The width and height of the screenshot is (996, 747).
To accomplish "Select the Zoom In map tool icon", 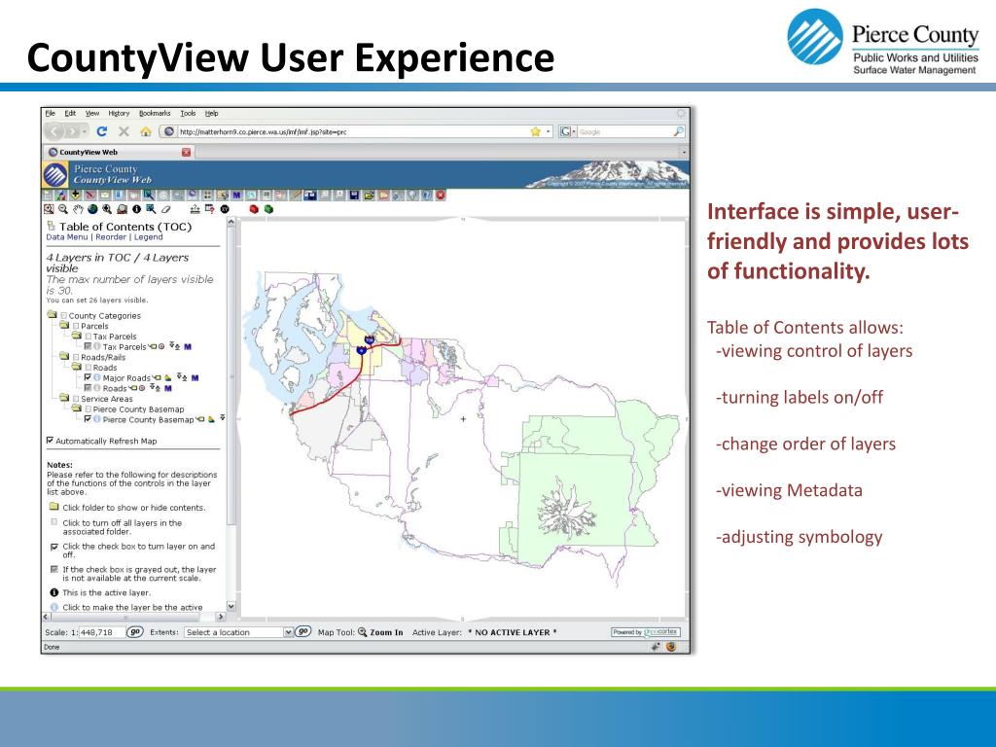I will (x=49, y=209).
